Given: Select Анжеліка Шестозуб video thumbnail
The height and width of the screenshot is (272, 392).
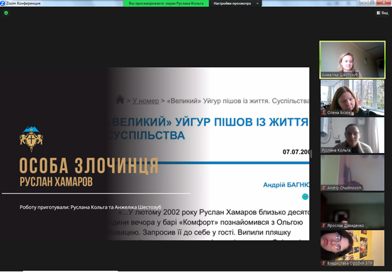Looking at the screenshot, I should coord(352,60).
